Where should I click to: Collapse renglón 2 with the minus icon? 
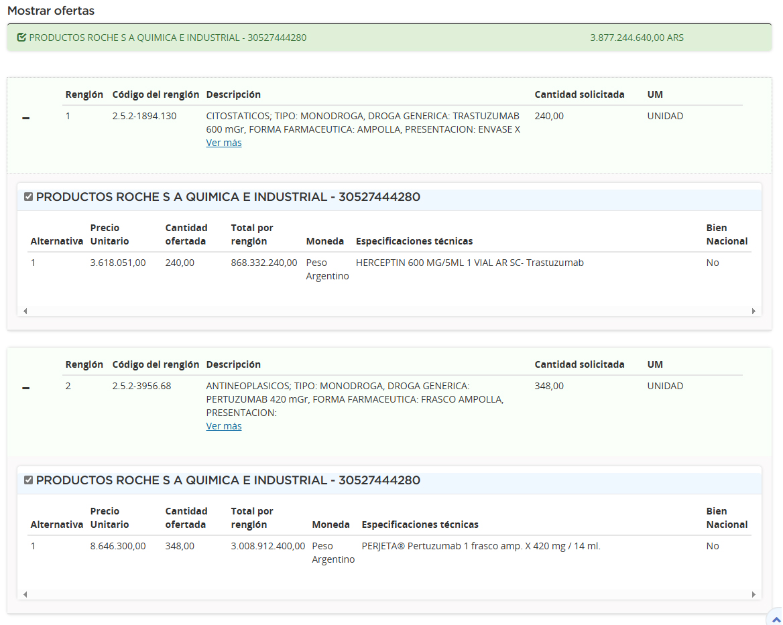(25, 388)
